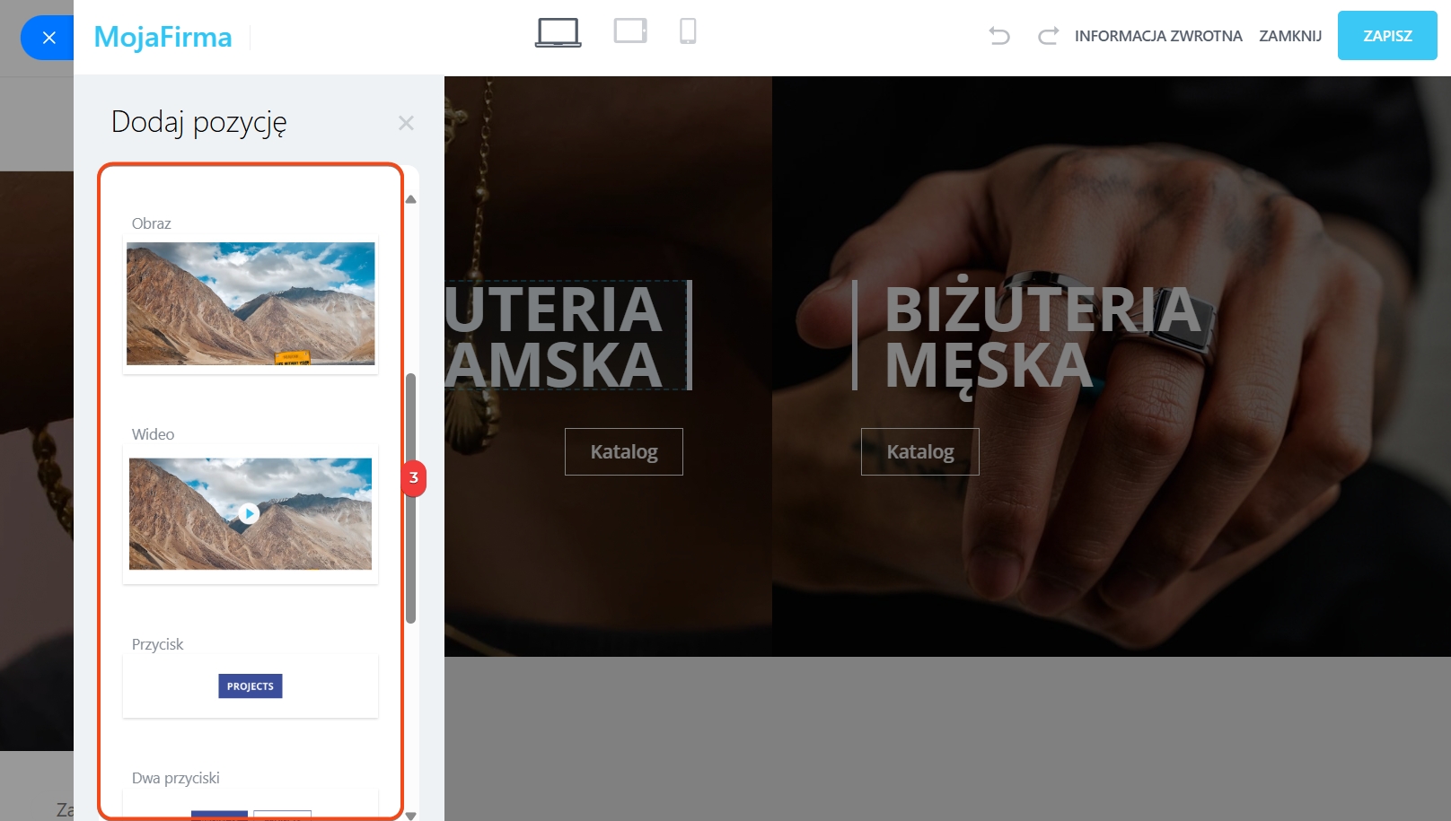Select the Obraz image block thumbnail
This screenshot has width=1451, height=821.
(251, 304)
